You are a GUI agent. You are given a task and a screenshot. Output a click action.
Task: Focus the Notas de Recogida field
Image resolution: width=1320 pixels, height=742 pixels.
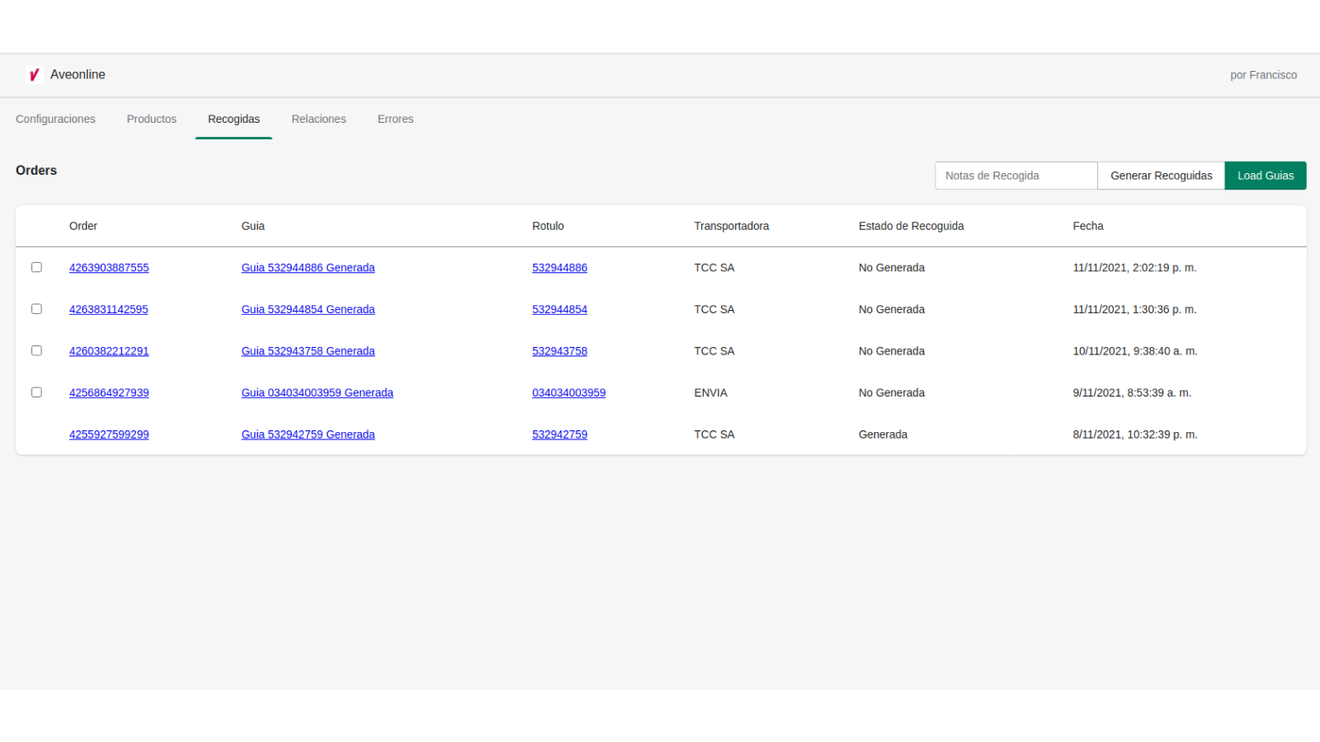[1016, 176]
